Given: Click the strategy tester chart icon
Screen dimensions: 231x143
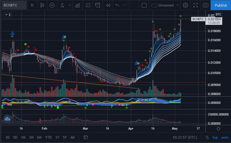Looking at the screenshot, I should [x=88, y=5].
